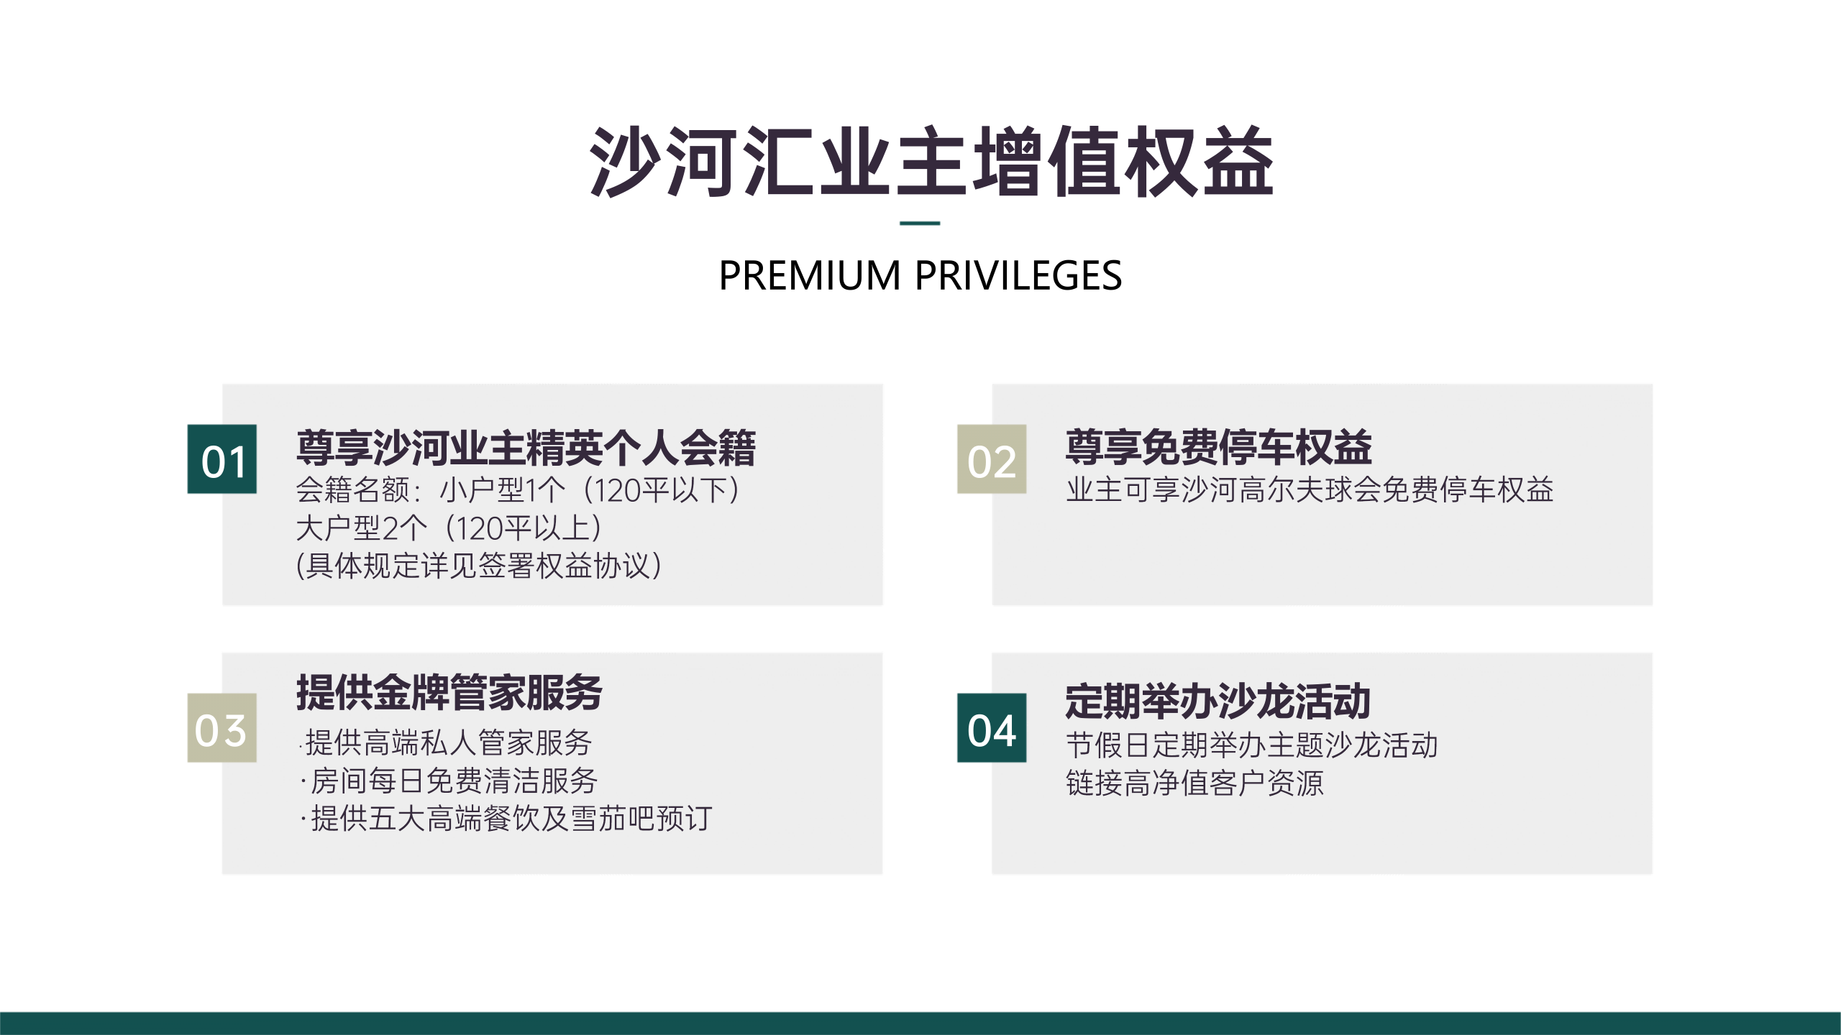Click the dark green 01 number badge
Viewport: 1841px width, 1035px height.
(x=222, y=459)
